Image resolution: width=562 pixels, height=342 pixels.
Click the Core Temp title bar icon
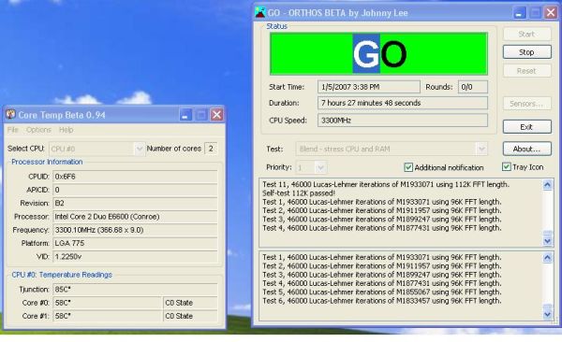(x=10, y=115)
